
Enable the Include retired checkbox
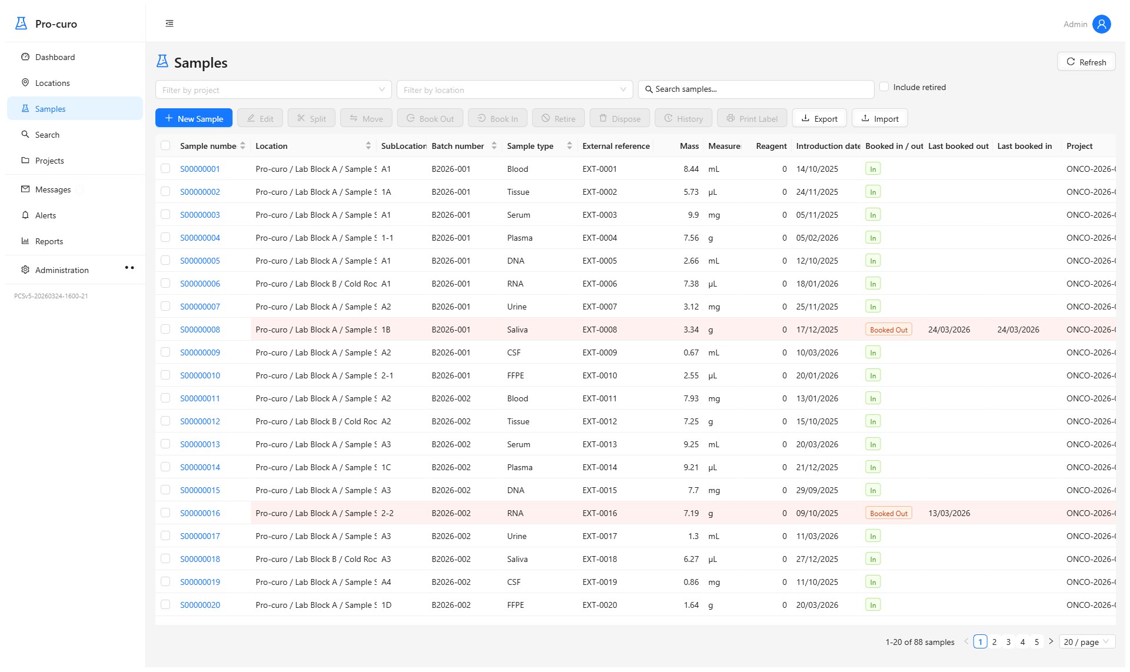point(884,87)
